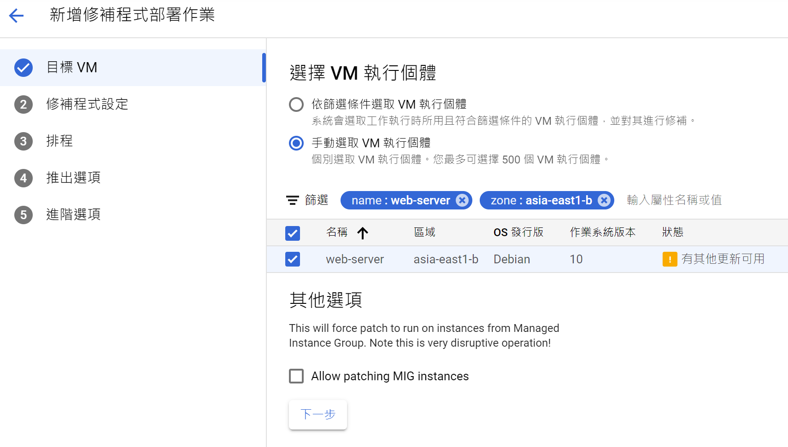Click the 有其他更新可用 status text
This screenshot has width=788, height=447.
tap(723, 259)
